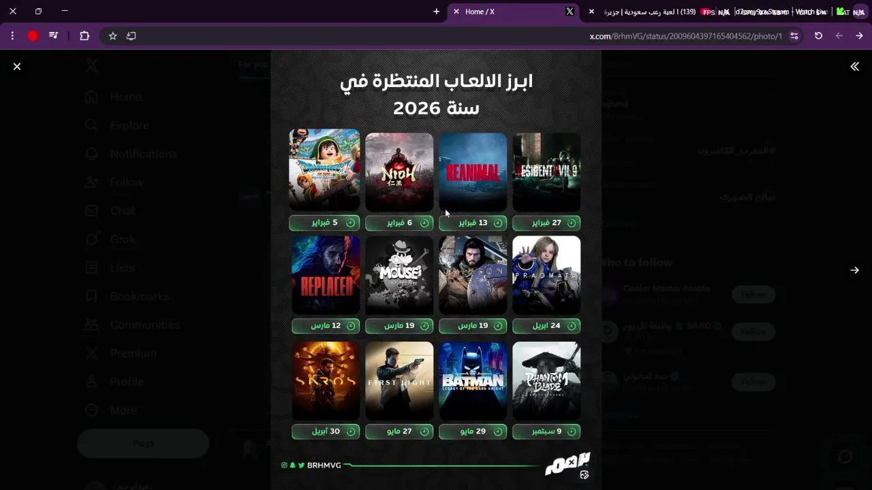Open the extensions puzzle icon
Image resolution: width=872 pixels, height=490 pixels.
84,35
